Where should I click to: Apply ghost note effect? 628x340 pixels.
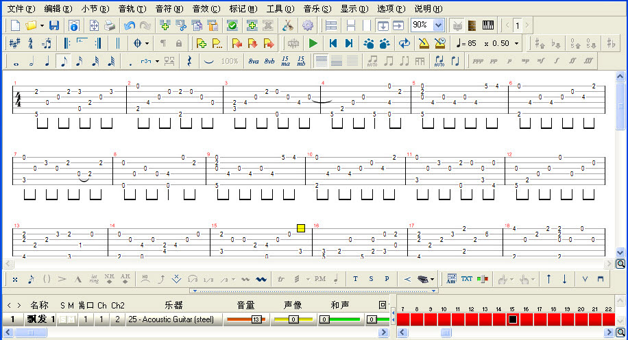click(x=47, y=279)
